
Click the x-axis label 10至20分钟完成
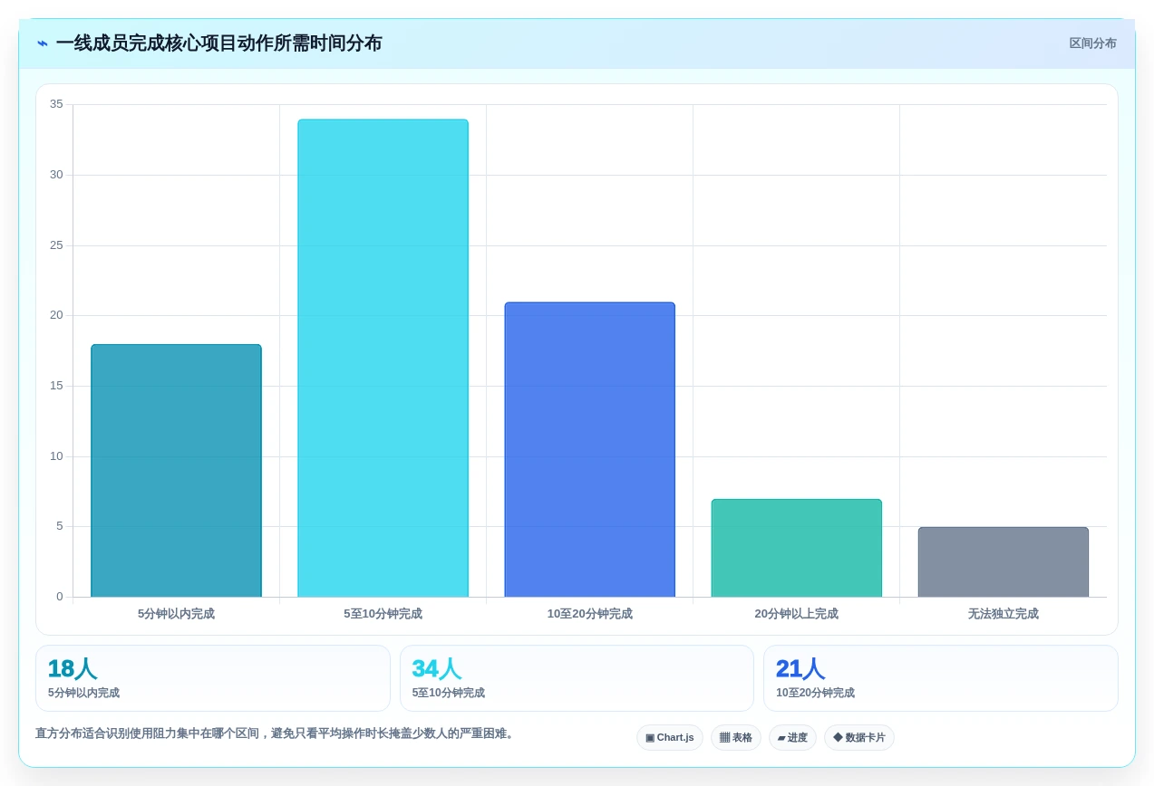click(589, 614)
